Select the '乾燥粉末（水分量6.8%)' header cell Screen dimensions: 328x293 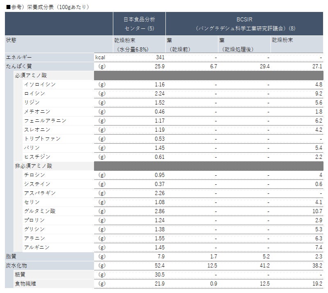[x=139, y=44]
